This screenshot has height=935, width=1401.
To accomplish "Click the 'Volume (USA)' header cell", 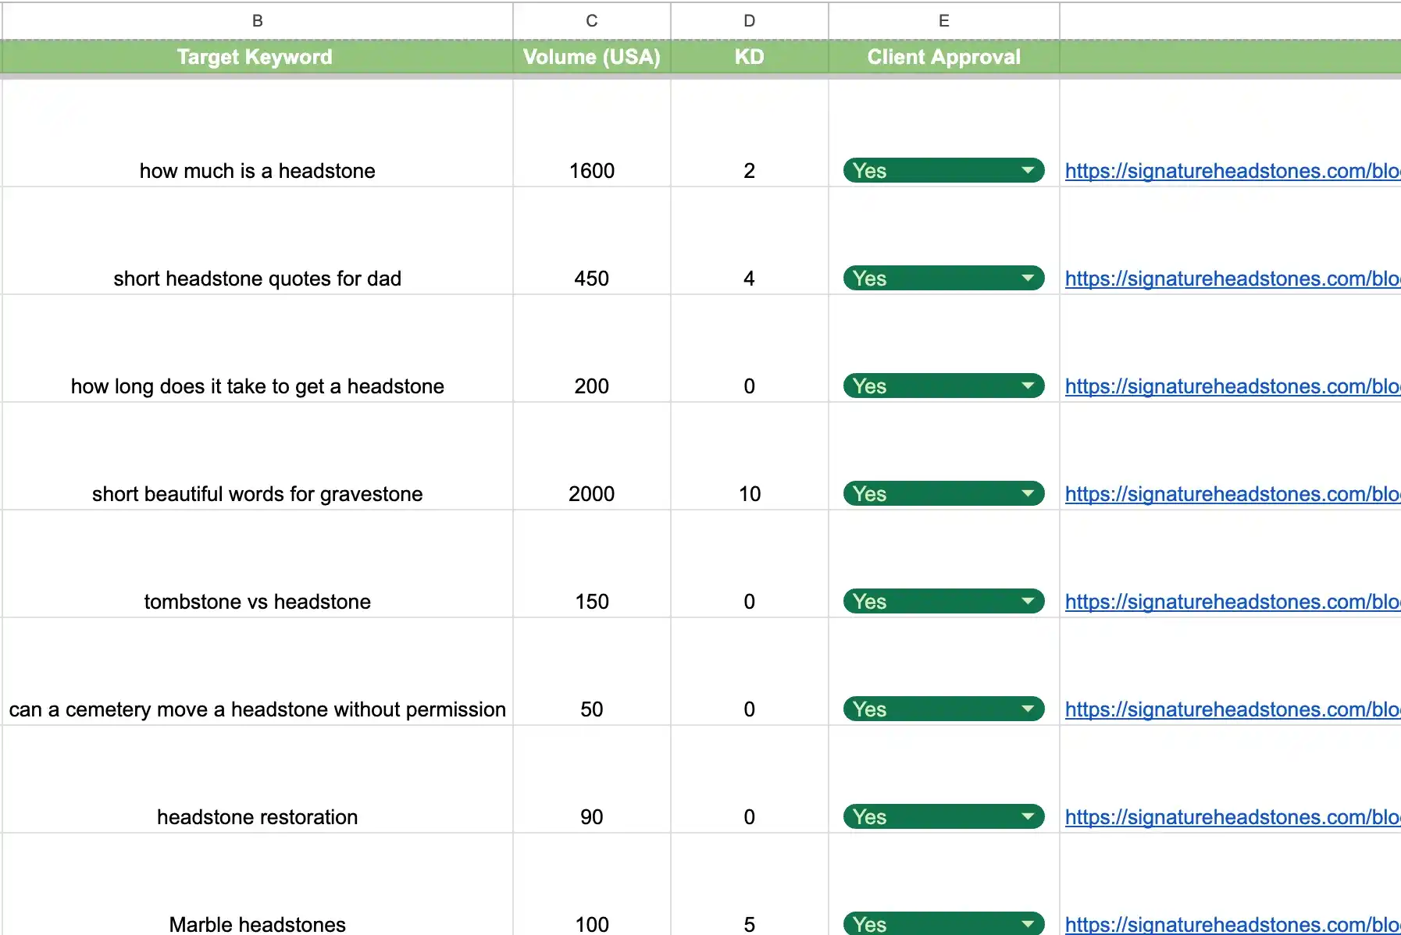I will (x=591, y=57).
